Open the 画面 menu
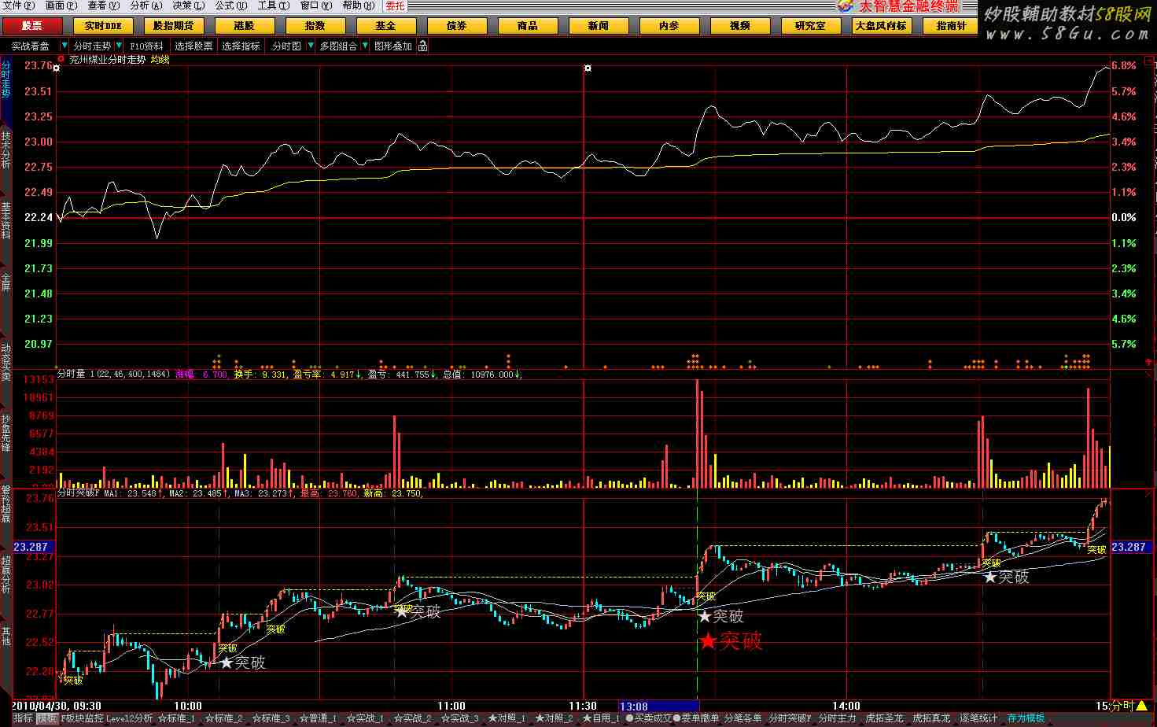The image size is (1157, 727). click(61, 6)
